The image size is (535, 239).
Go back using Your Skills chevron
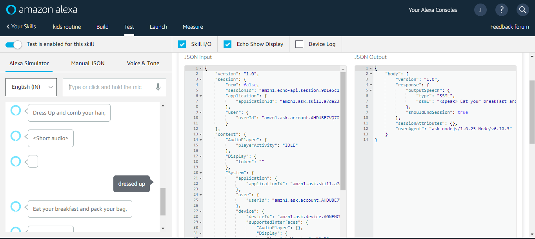point(21,27)
